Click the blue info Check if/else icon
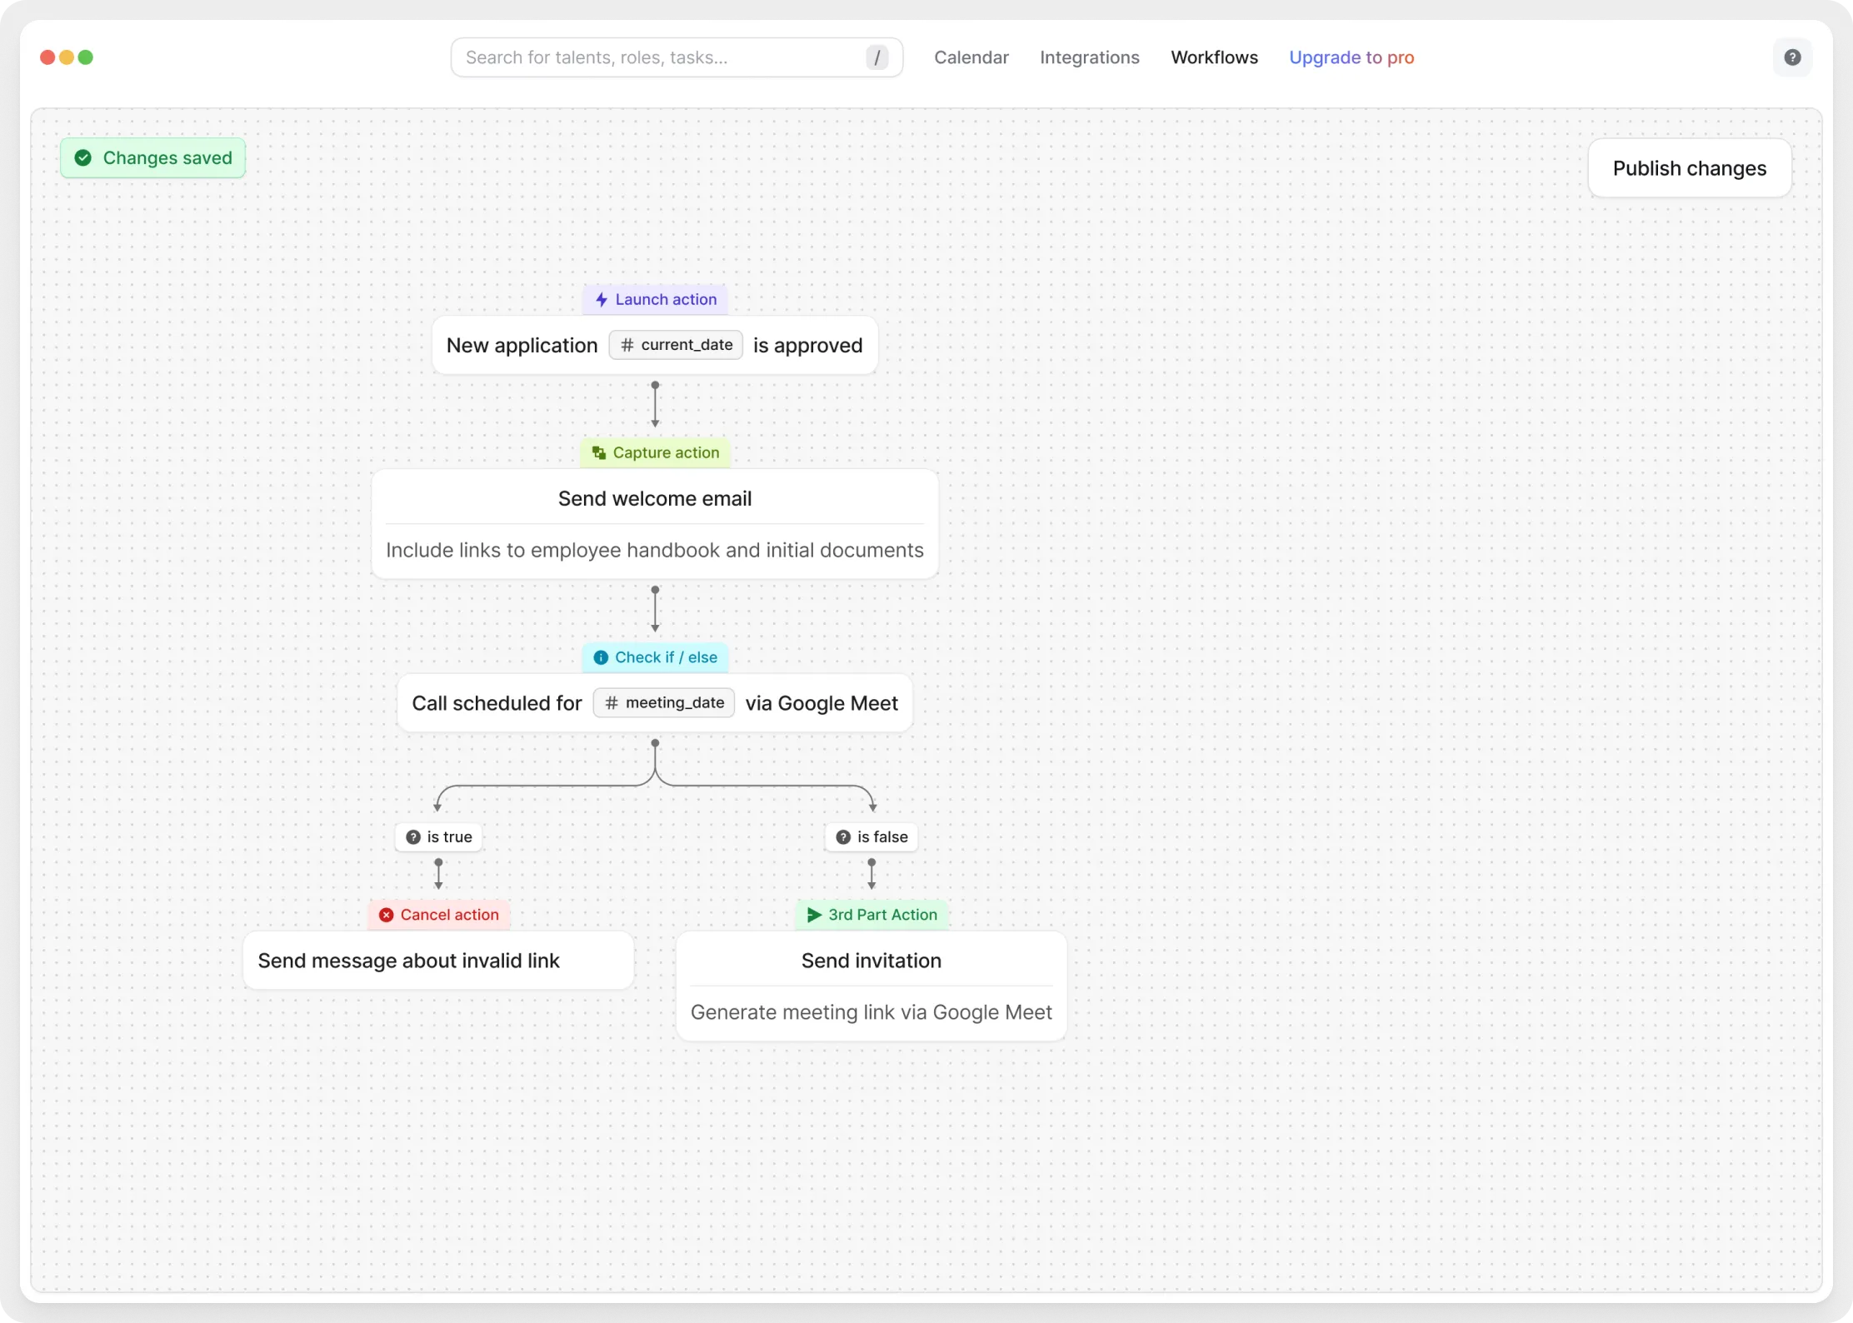Viewport: 1853px width, 1323px height. (601, 657)
